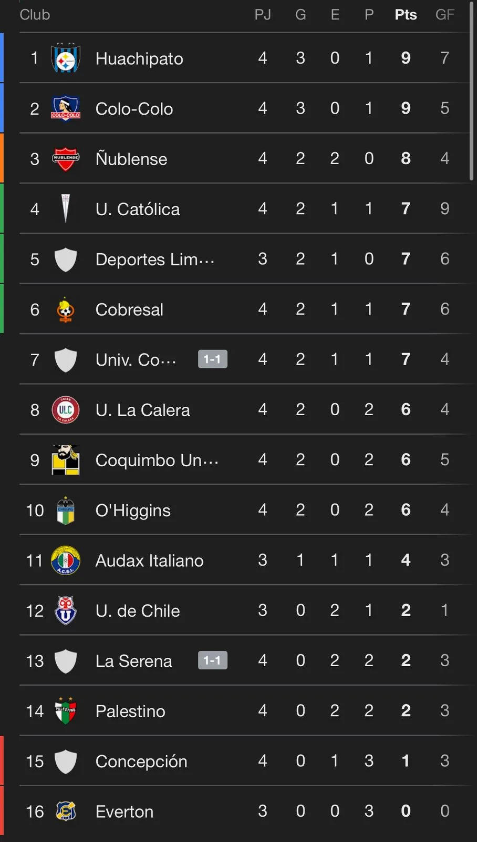This screenshot has height=842, width=477.
Task: Click the Huachipato club crest
Action: point(66,58)
